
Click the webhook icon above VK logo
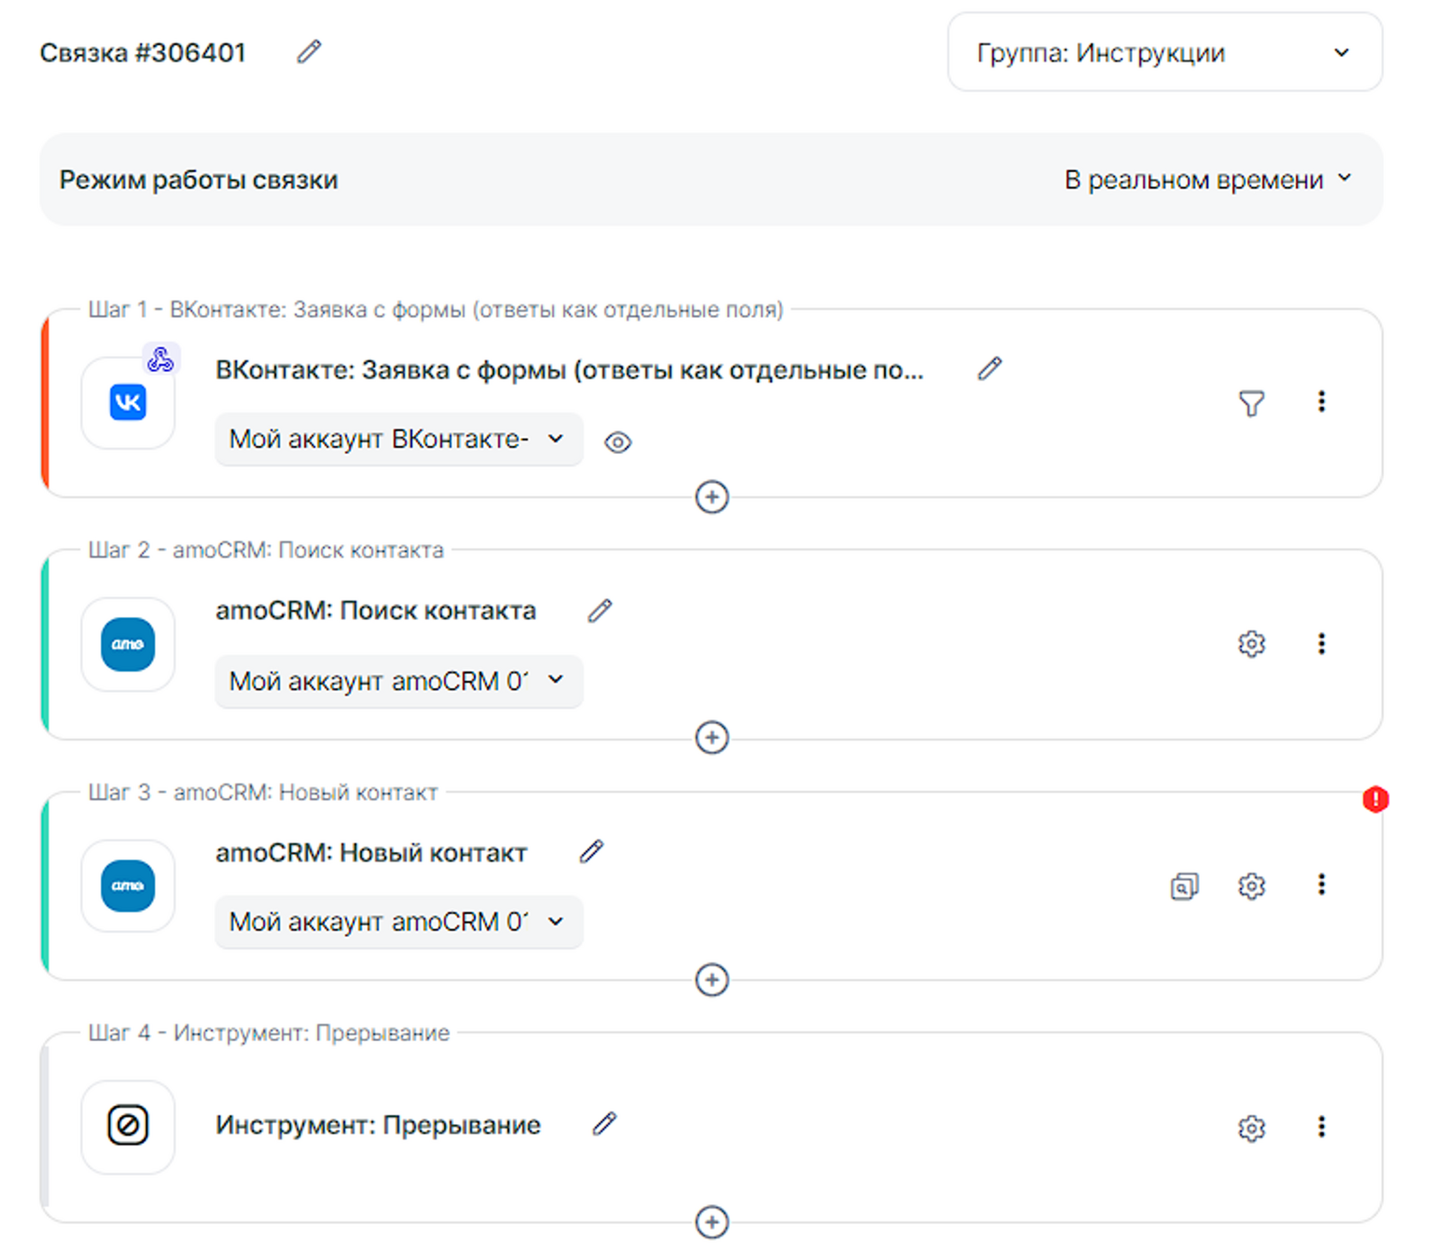[x=161, y=359]
